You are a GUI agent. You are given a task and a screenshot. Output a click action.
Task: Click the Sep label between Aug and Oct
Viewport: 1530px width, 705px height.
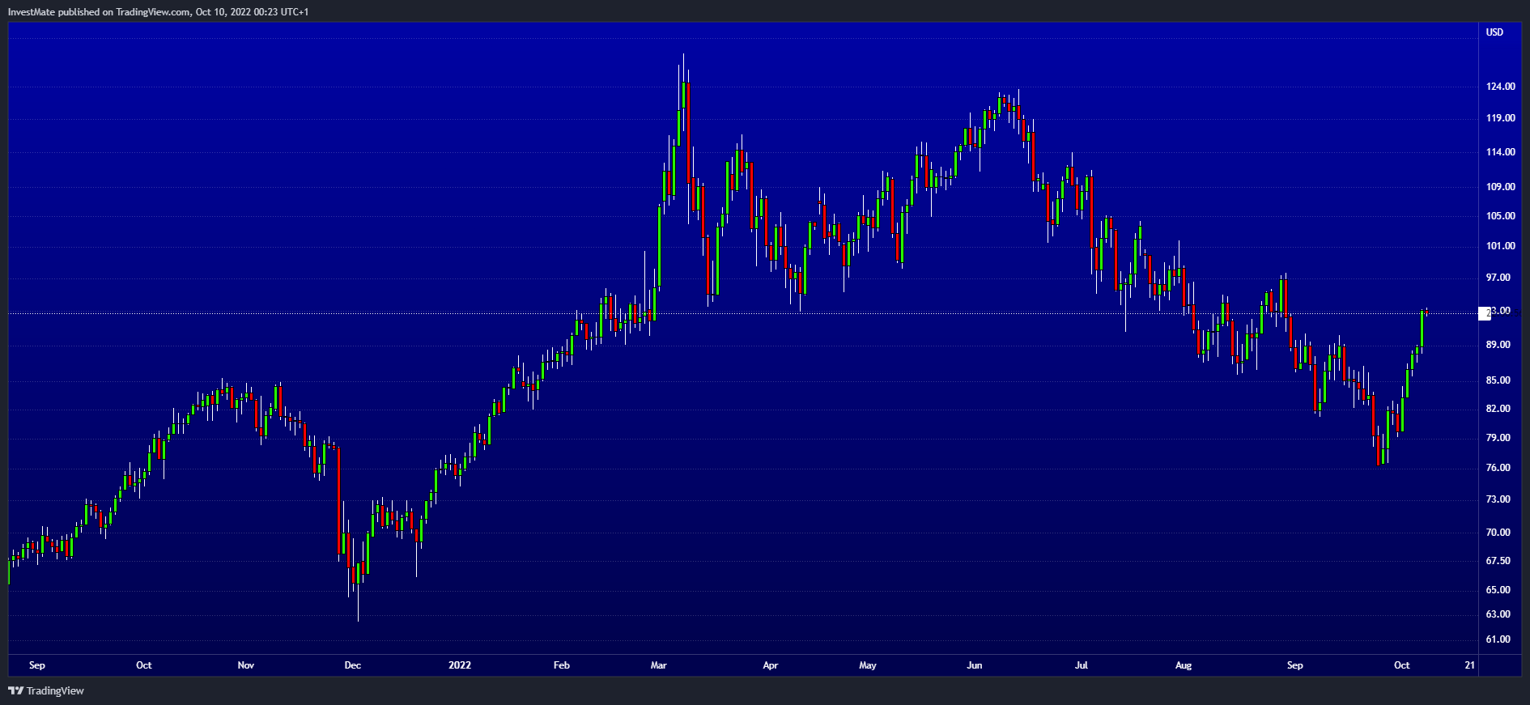tap(1295, 665)
